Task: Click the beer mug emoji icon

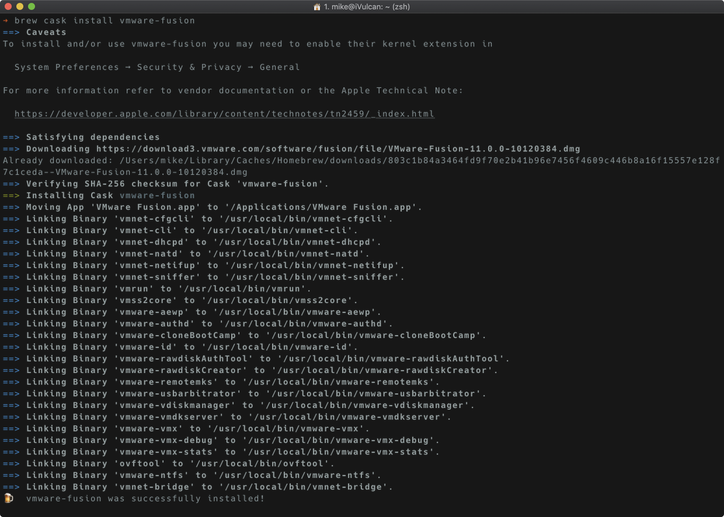Action: pyautogui.click(x=8, y=498)
